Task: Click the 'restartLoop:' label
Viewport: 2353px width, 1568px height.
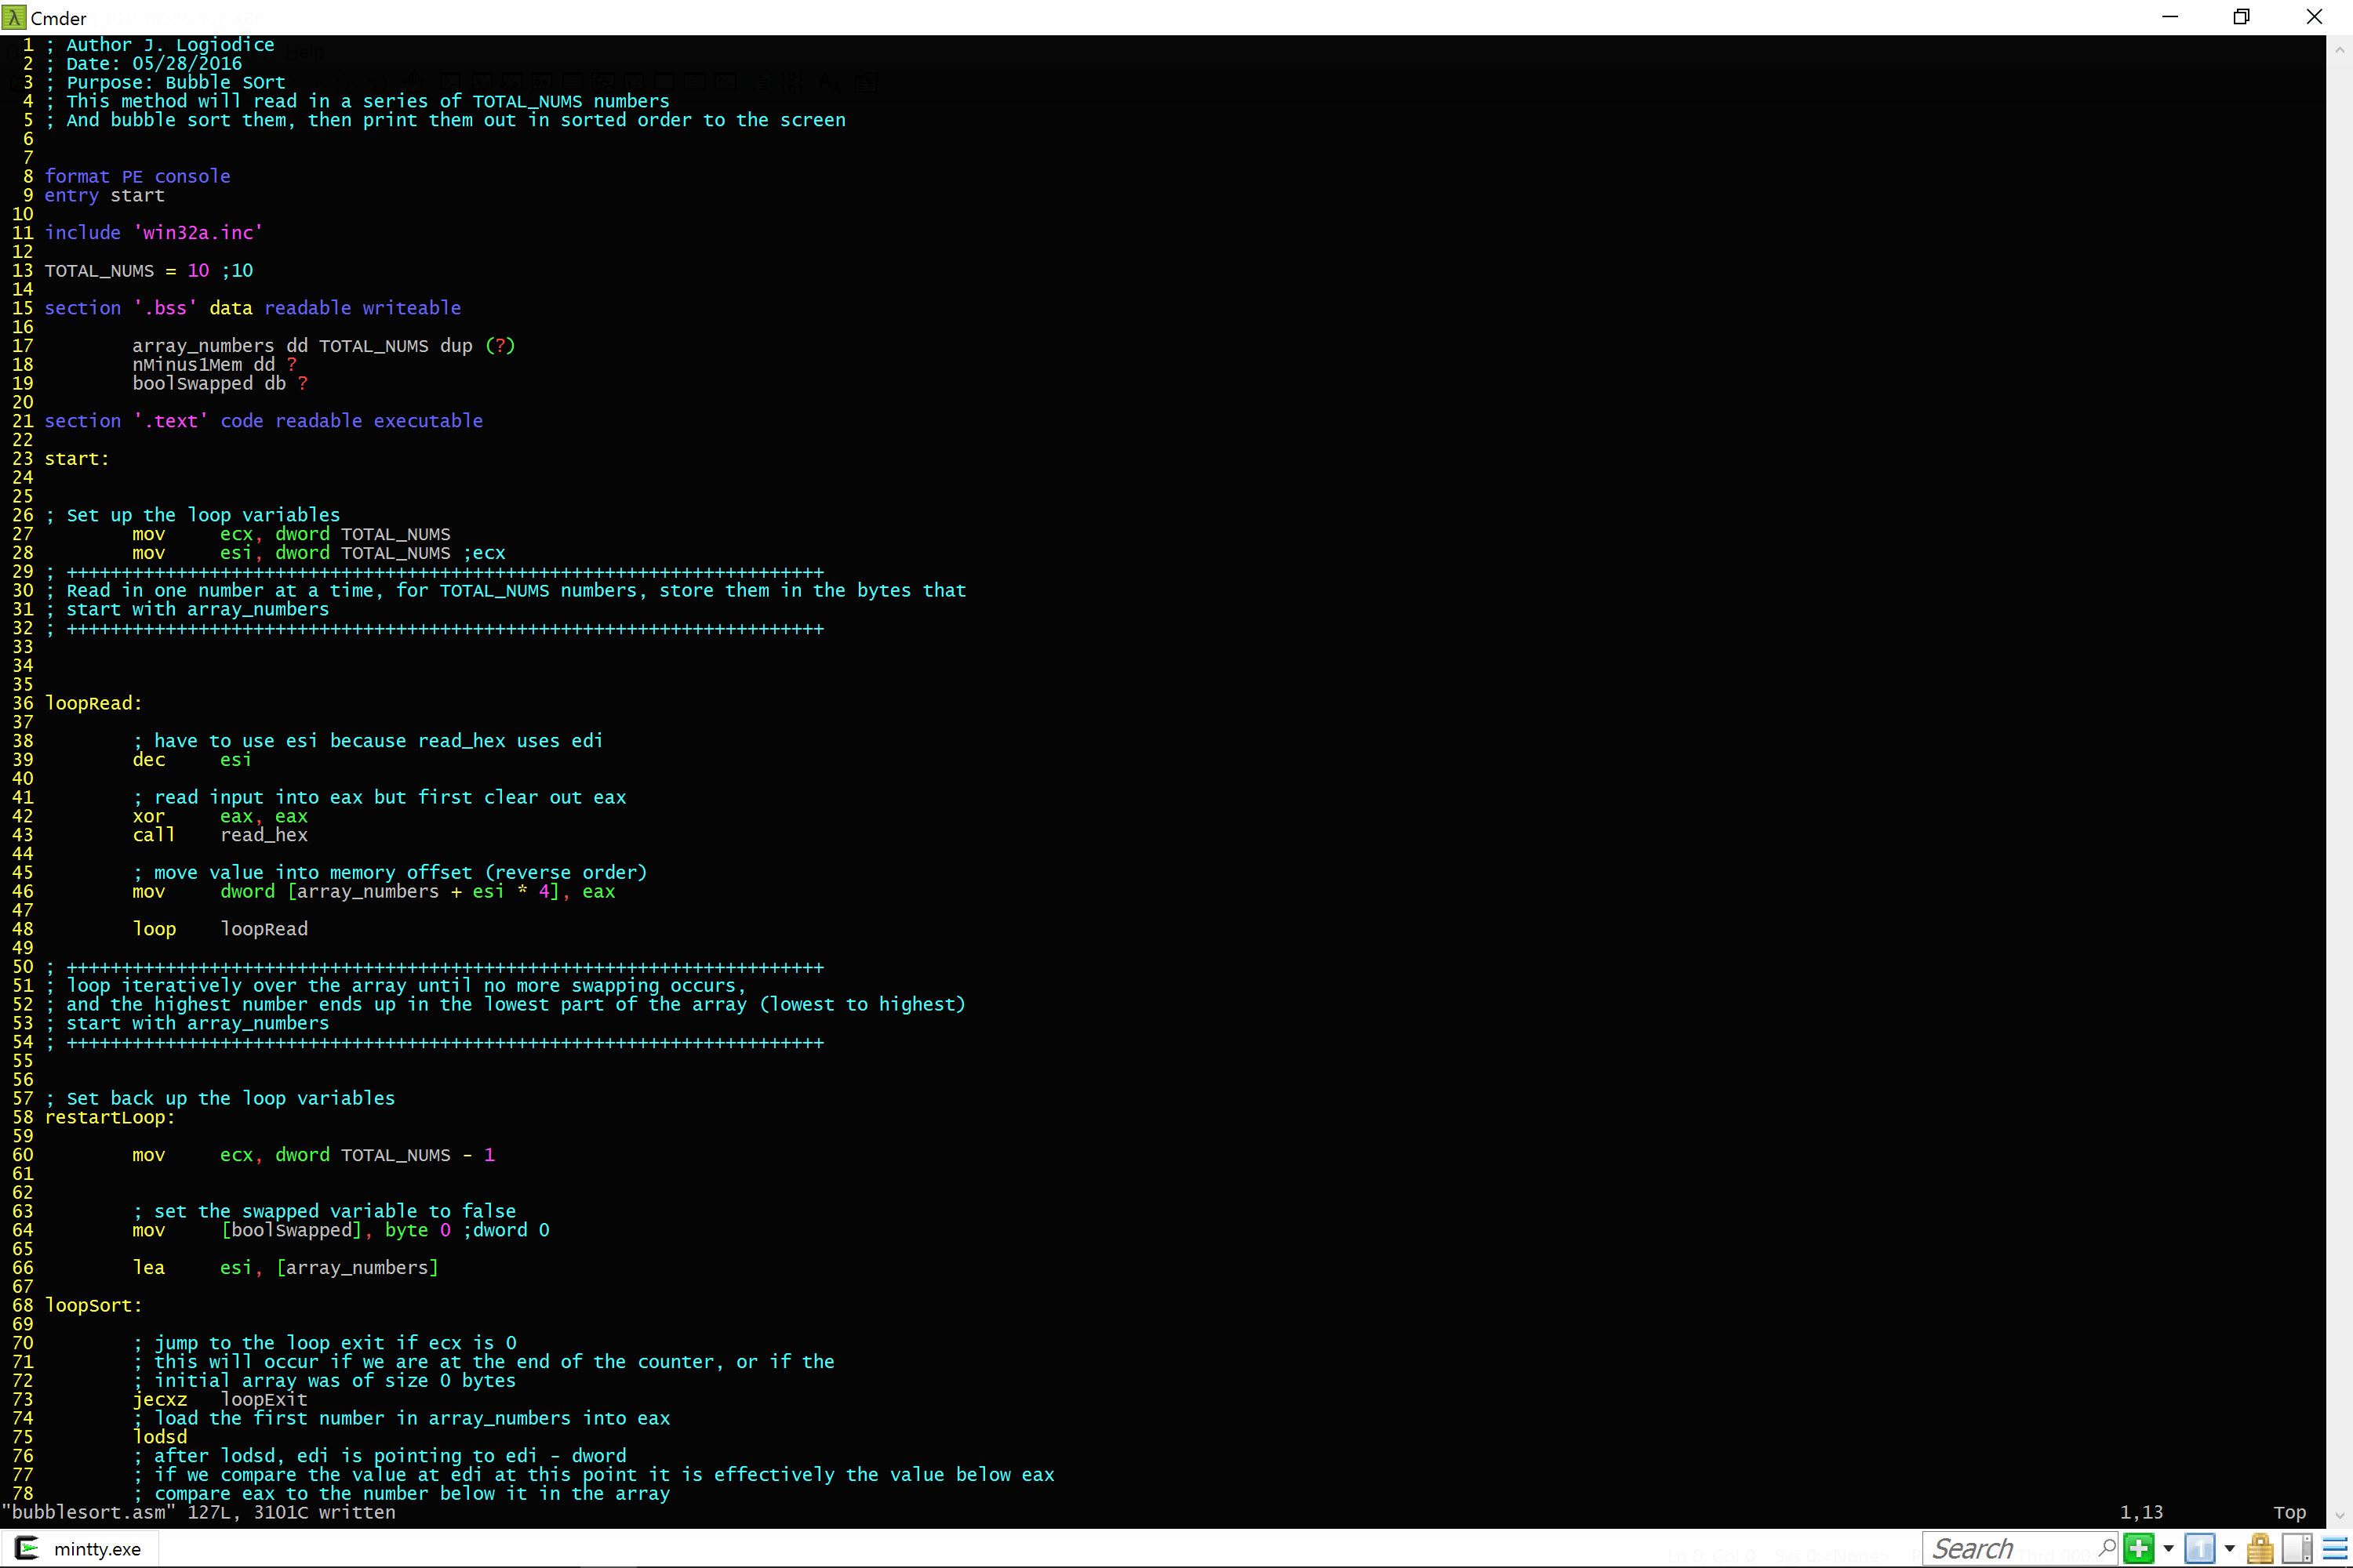Action: tap(110, 1117)
